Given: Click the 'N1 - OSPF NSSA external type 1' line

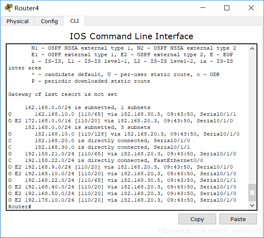Looking at the screenshot, I should (x=134, y=48).
